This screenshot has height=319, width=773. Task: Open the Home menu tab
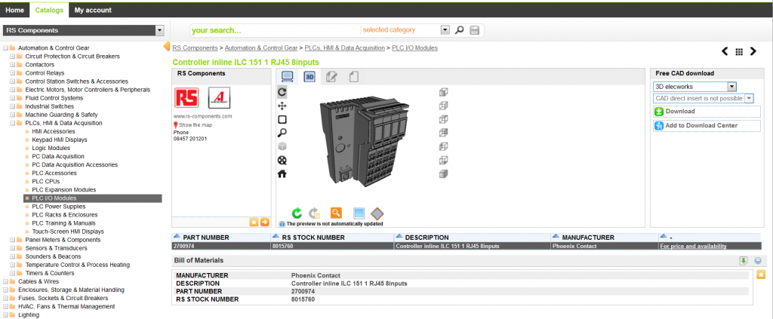coord(14,10)
